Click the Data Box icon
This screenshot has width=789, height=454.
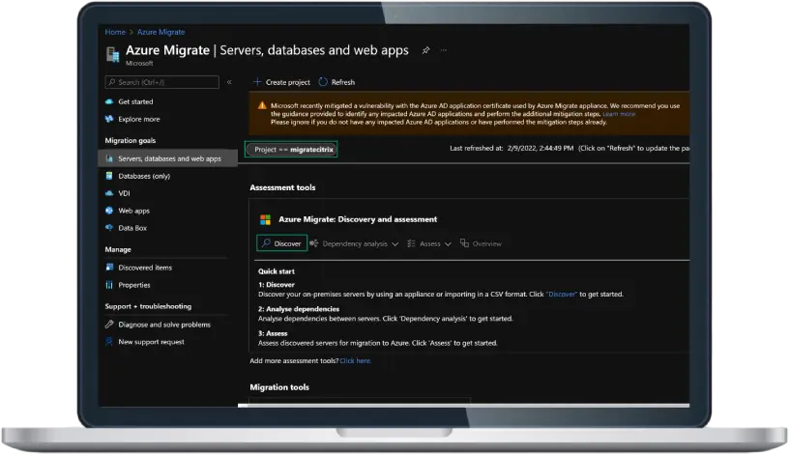pos(109,228)
